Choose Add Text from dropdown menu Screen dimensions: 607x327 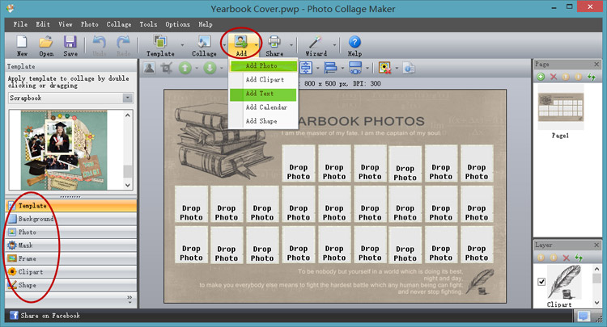pyautogui.click(x=263, y=94)
